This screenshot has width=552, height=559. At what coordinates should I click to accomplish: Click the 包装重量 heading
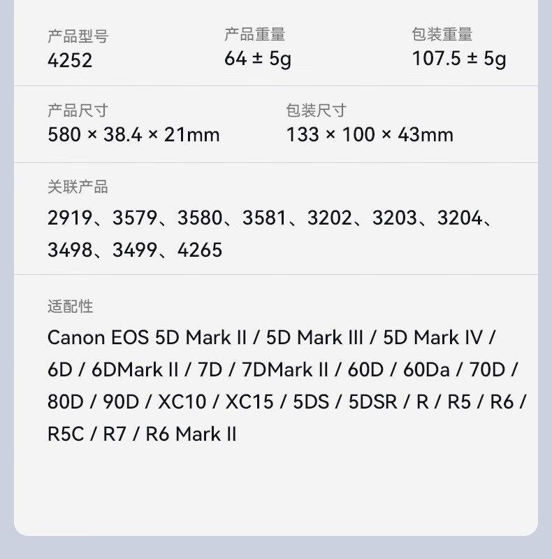(x=442, y=34)
